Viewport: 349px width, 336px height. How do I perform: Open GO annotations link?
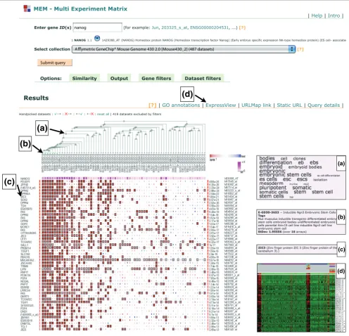pos(181,105)
